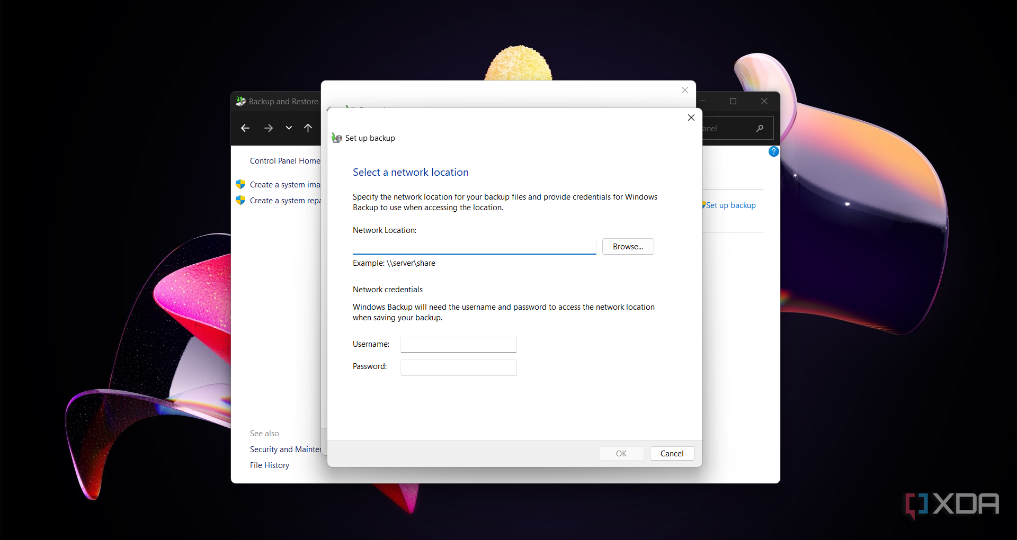Close the Select a network location dialog
This screenshot has width=1017, height=540.
[691, 118]
